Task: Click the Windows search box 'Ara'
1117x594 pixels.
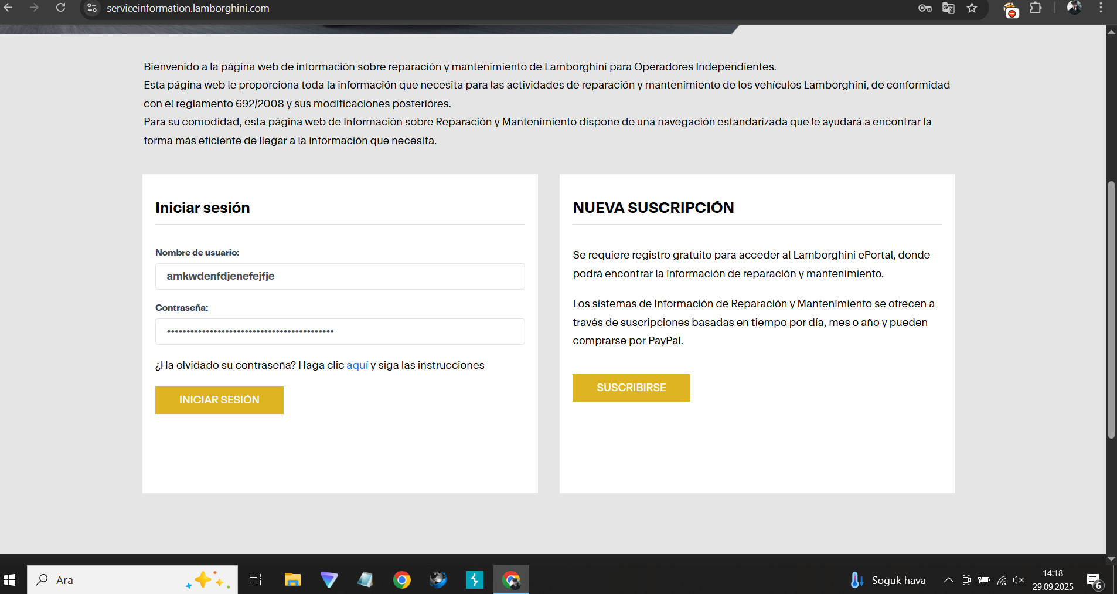Action: (x=132, y=580)
